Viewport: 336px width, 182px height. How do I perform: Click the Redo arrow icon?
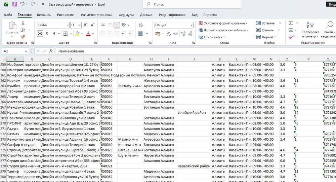coord(33,4)
